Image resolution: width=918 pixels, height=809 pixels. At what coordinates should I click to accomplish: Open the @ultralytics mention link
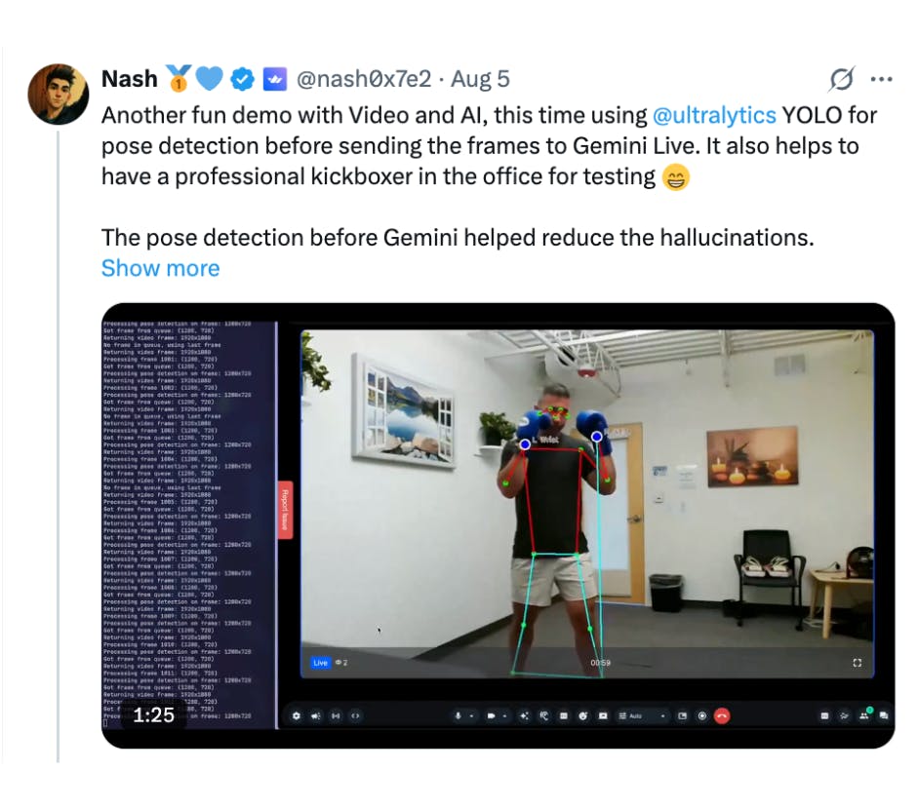click(714, 115)
